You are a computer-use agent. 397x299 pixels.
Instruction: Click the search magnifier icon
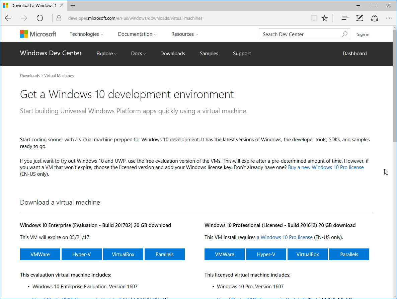point(344,34)
